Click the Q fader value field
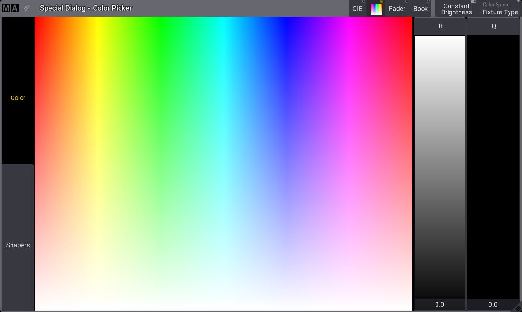The image size is (522, 312). pos(493,304)
